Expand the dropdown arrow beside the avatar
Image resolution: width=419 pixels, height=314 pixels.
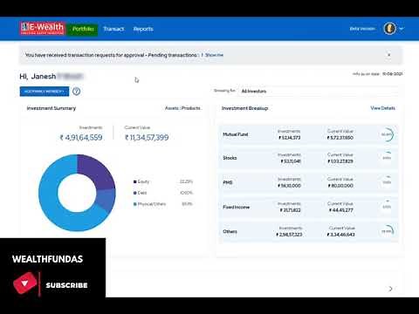[x=402, y=29]
